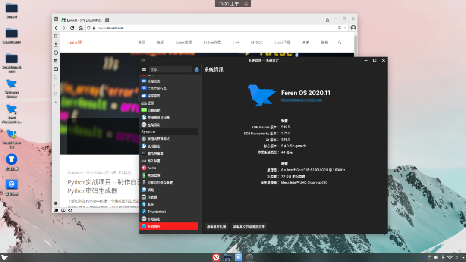Click the Linux迷 site logo
The image size is (466, 262).
click(x=74, y=42)
